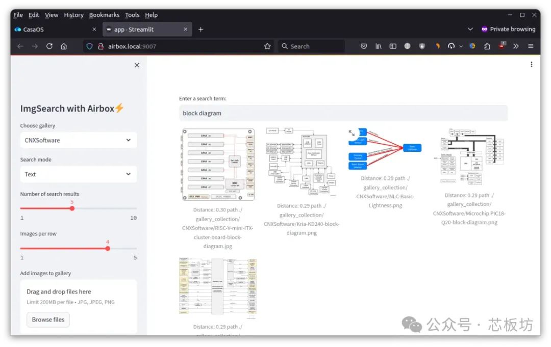Open the Firefox hamburger application menu
Viewport: 551px width, 347px height.
click(531, 46)
